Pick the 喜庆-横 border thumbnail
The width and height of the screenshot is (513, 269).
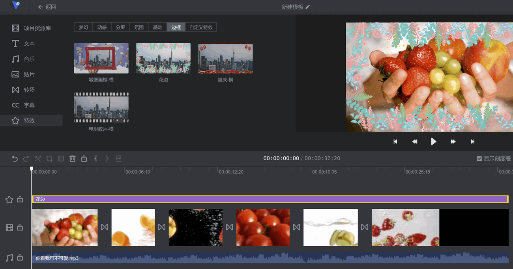(225, 58)
